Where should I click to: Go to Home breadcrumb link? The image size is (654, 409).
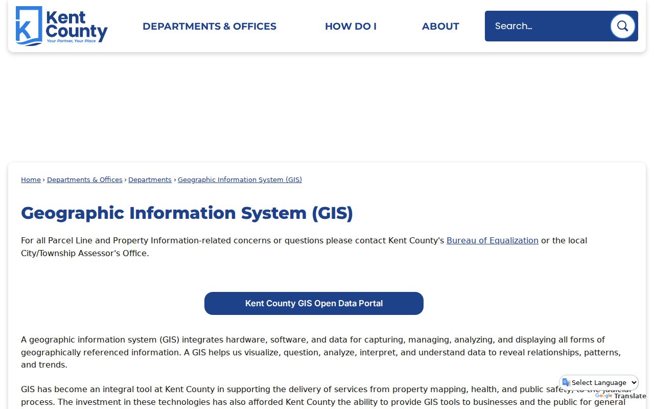(31, 180)
